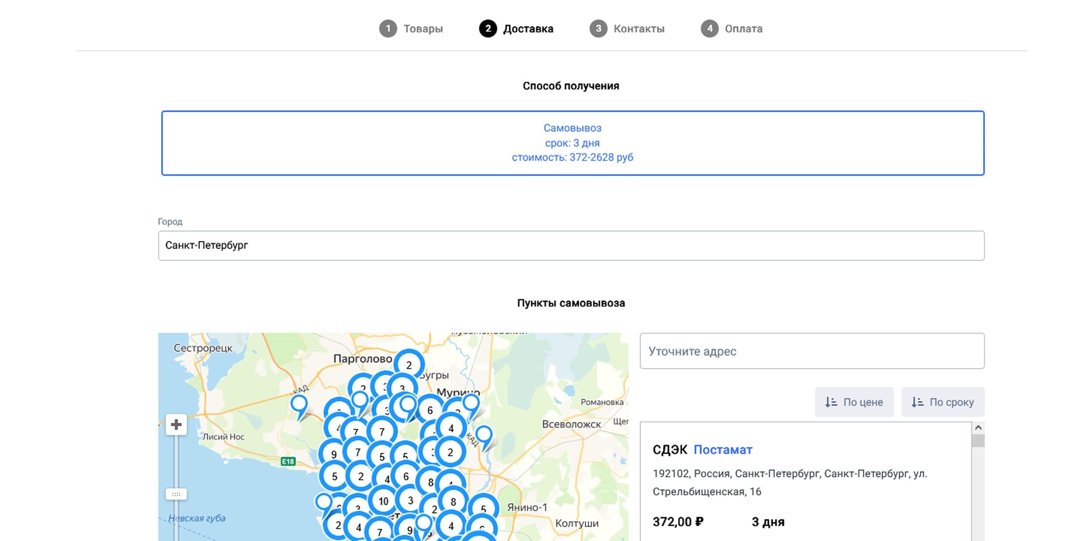Jump to the Оплата step
The image size is (1082, 541).
[x=732, y=28]
